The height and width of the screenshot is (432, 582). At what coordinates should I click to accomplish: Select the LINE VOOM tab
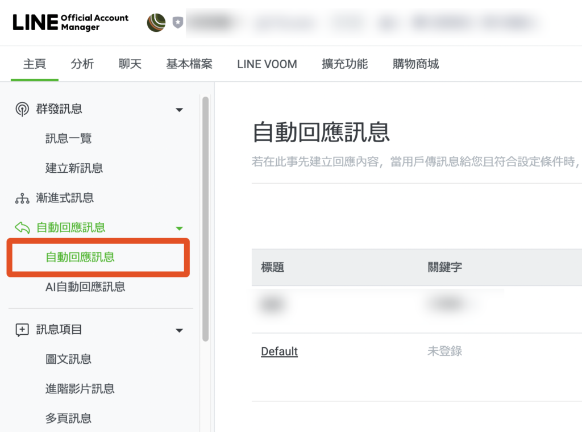(267, 64)
